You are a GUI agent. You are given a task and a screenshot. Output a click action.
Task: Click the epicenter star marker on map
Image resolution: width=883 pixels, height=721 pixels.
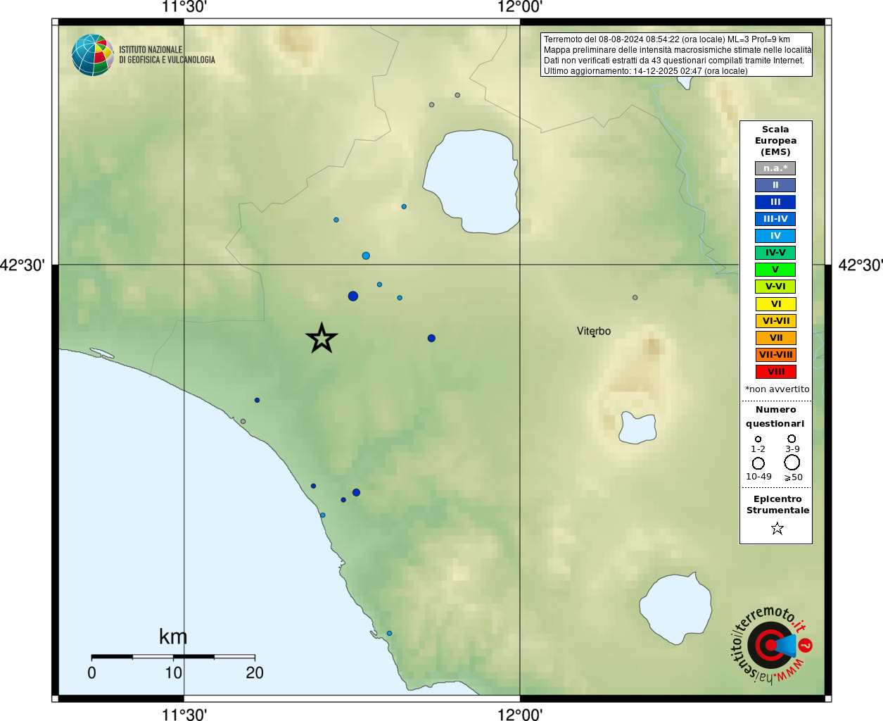coord(322,339)
